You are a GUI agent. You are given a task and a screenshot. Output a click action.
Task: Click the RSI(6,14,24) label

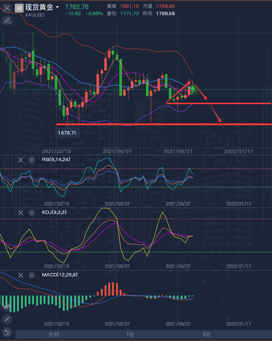pyautogui.click(x=56, y=160)
